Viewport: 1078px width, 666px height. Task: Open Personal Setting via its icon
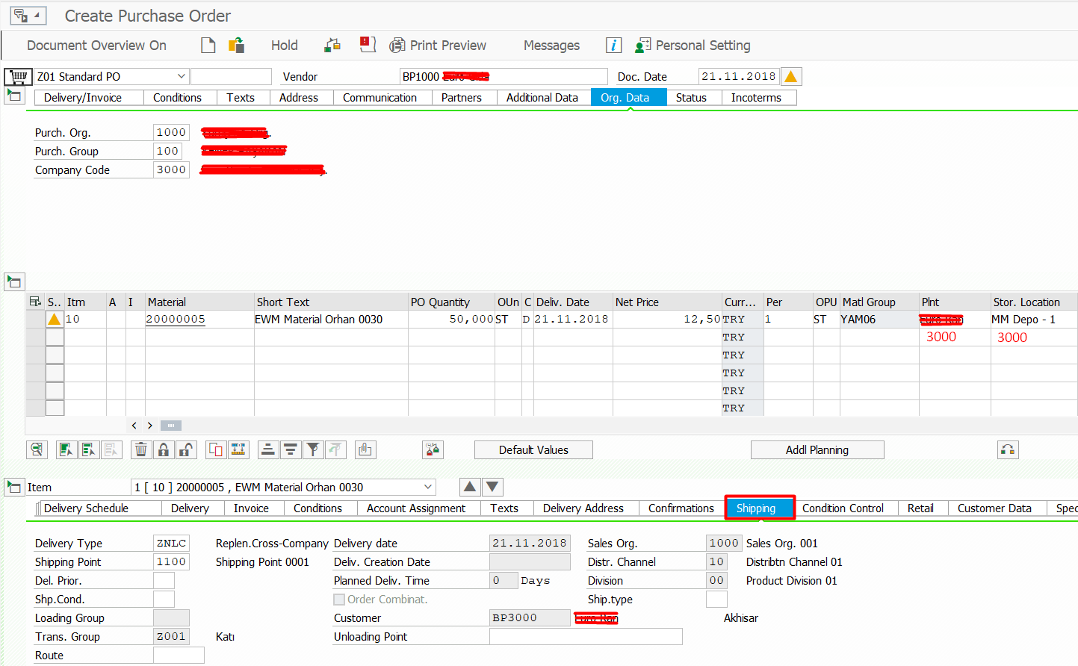pos(642,46)
